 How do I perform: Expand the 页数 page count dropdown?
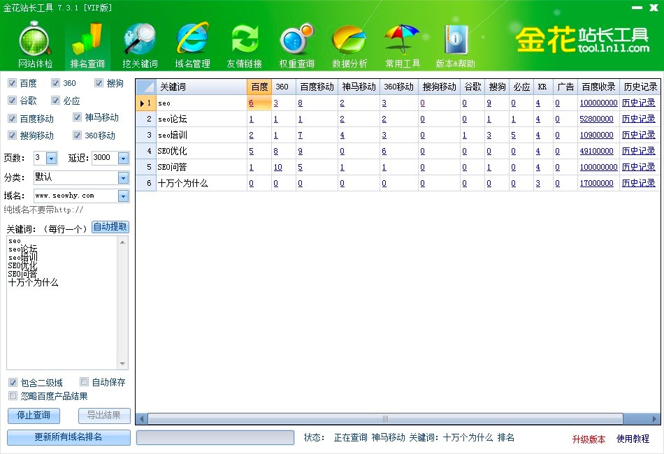pos(51,158)
